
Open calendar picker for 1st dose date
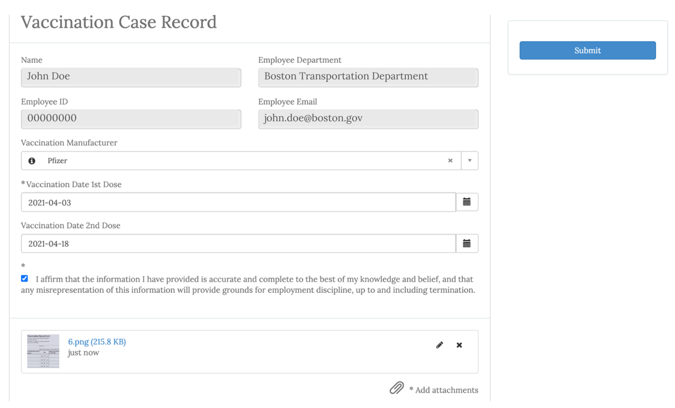tap(467, 202)
